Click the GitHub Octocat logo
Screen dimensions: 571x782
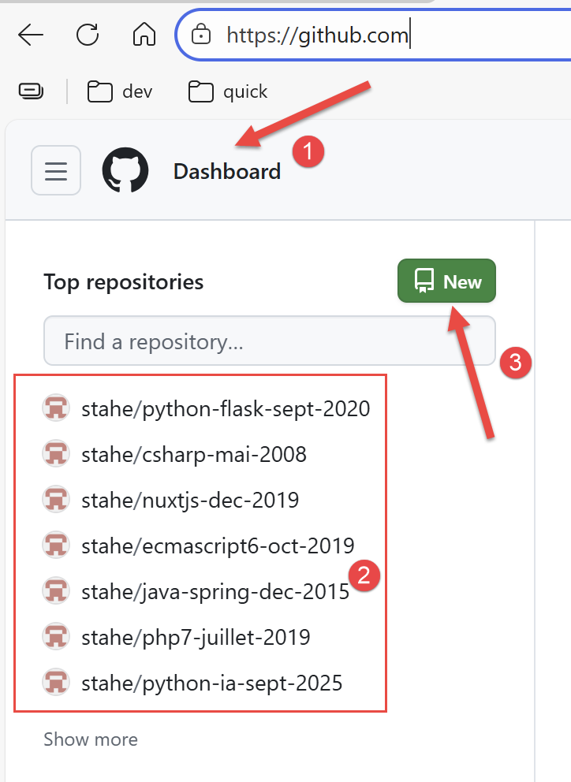tap(125, 170)
